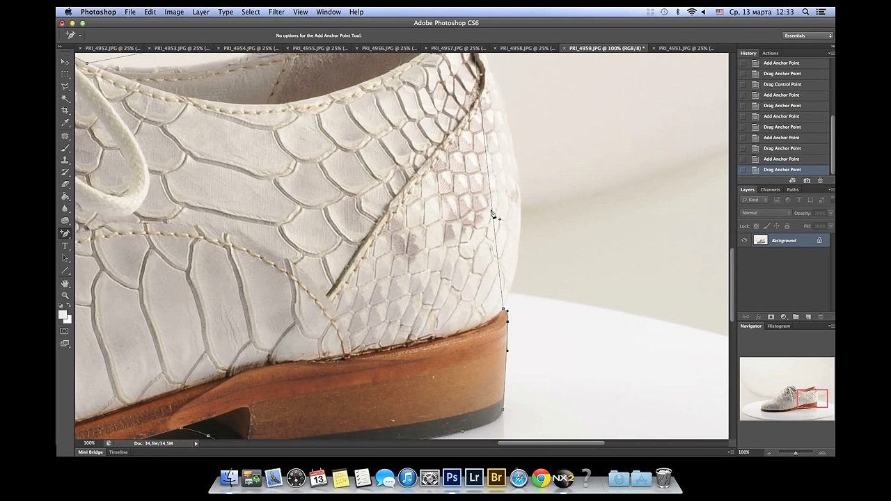Screen dimensions: 891x501
Task: Select the Hand tool
Action: coord(65,283)
